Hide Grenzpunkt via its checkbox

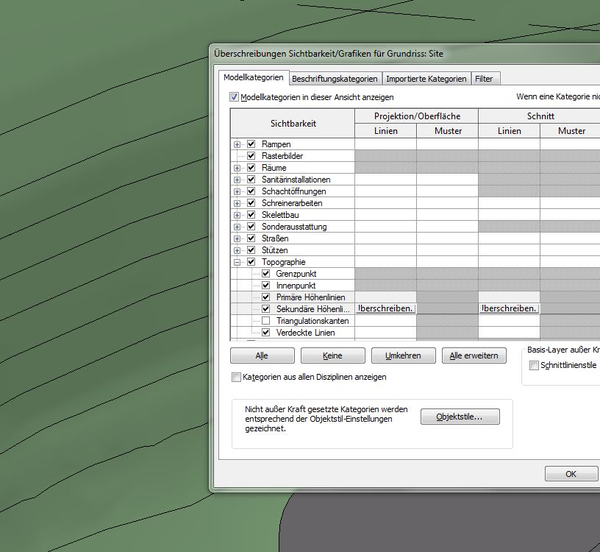click(266, 274)
